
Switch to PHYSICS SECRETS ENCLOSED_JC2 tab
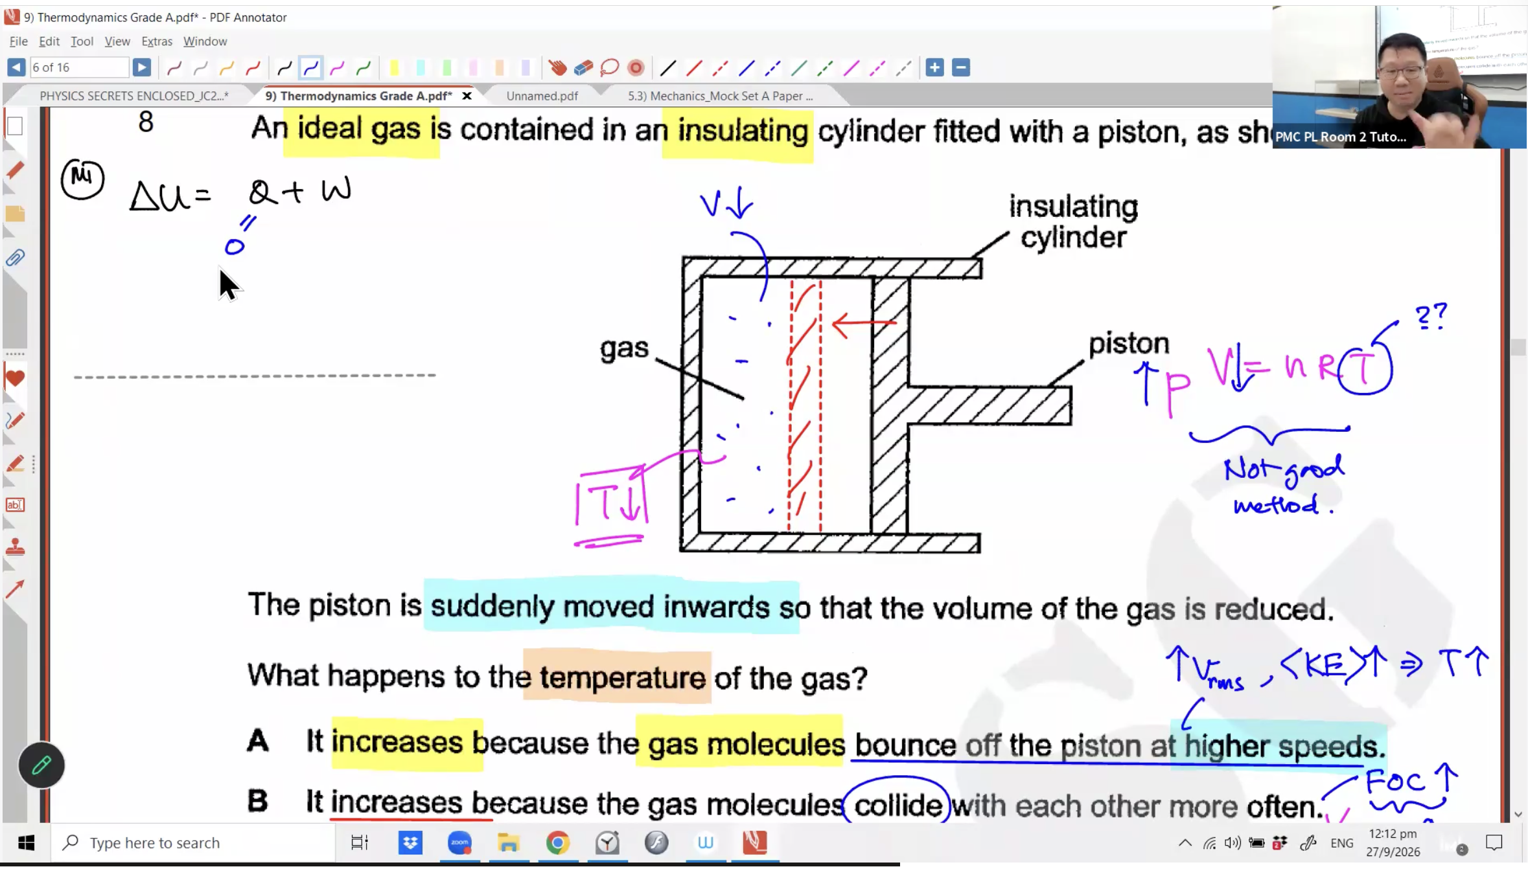pos(134,96)
